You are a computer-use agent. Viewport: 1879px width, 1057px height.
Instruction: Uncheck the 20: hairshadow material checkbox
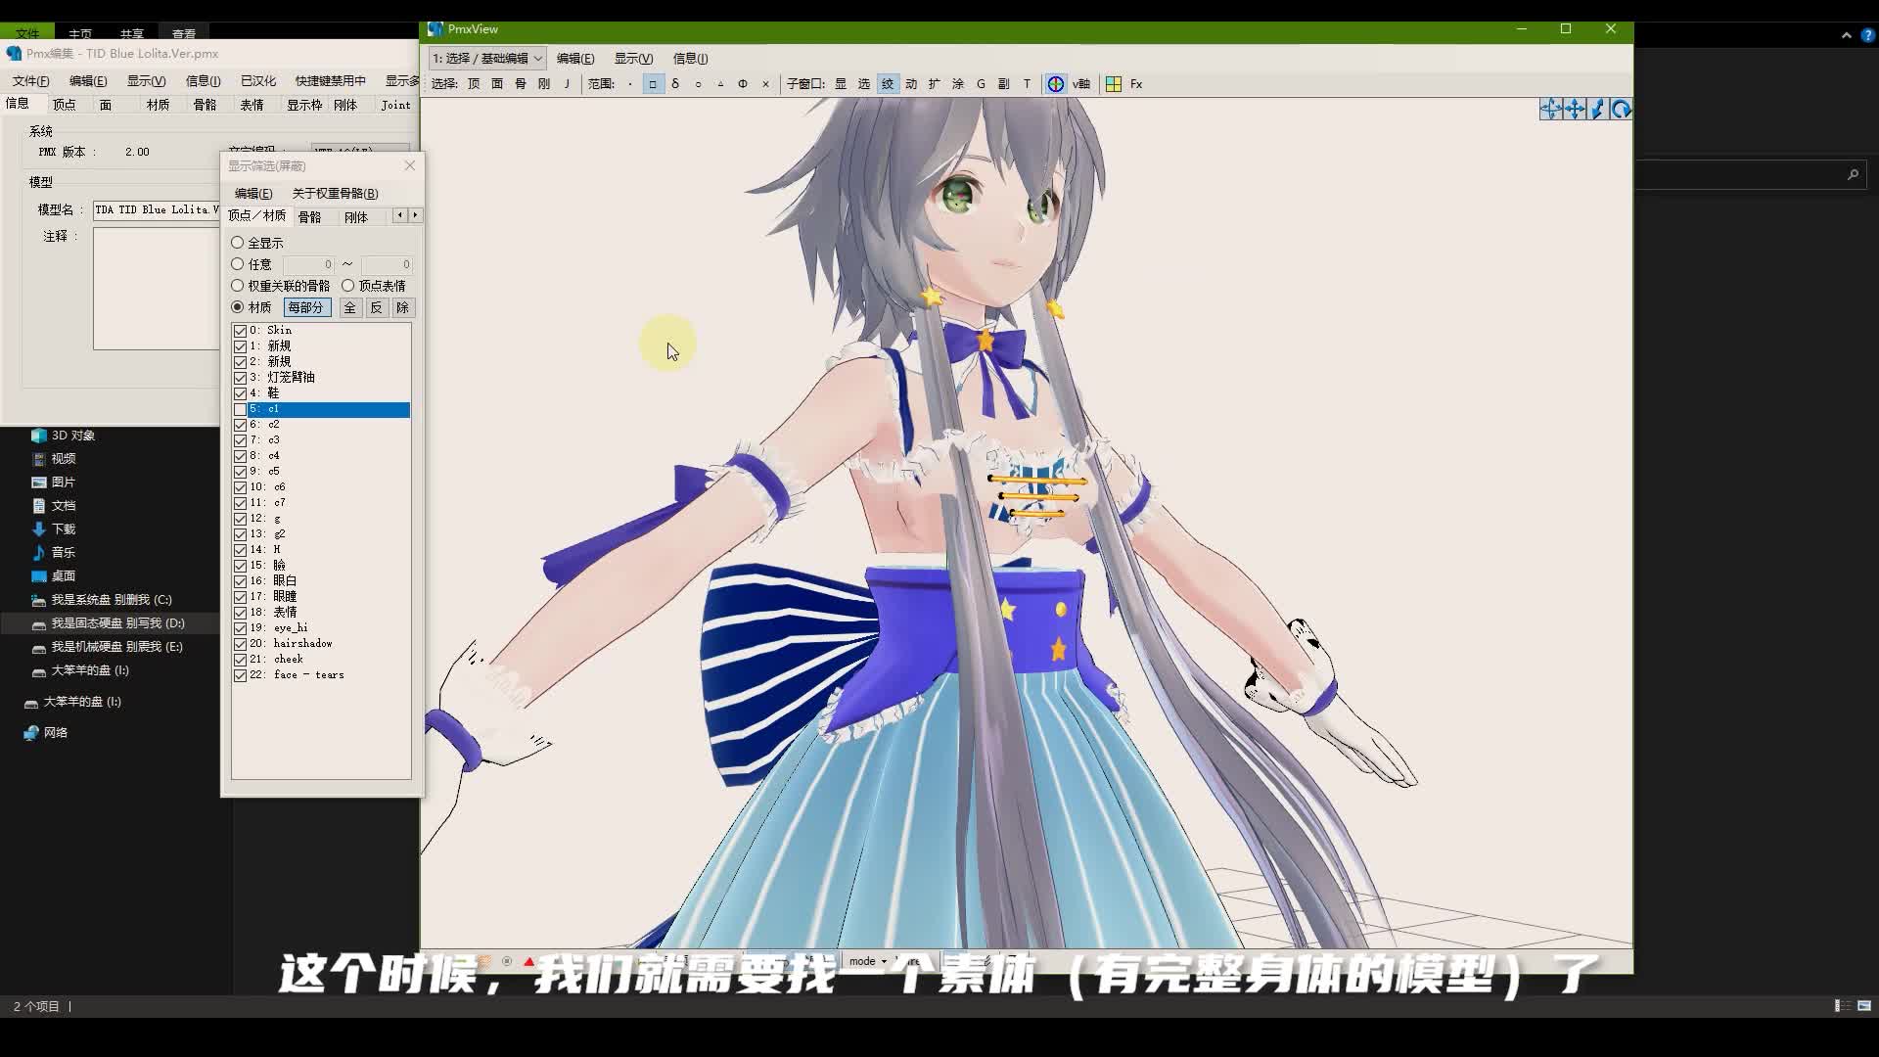[240, 644]
